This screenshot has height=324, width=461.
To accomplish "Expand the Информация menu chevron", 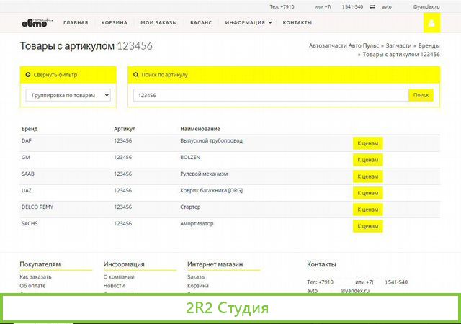I will pyautogui.click(x=270, y=22).
